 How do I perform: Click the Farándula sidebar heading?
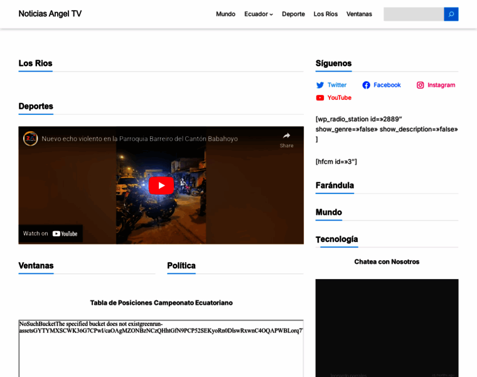pyautogui.click(x=335, y=185)
